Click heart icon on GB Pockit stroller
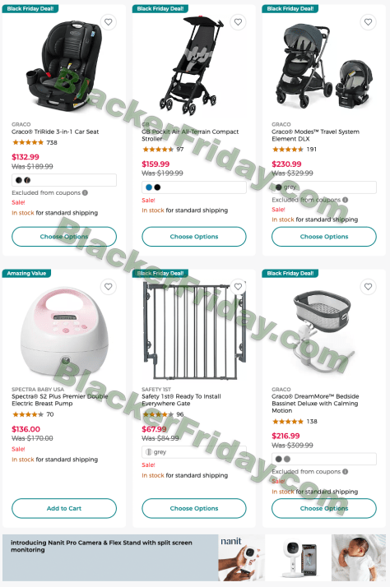 [238, 22]
